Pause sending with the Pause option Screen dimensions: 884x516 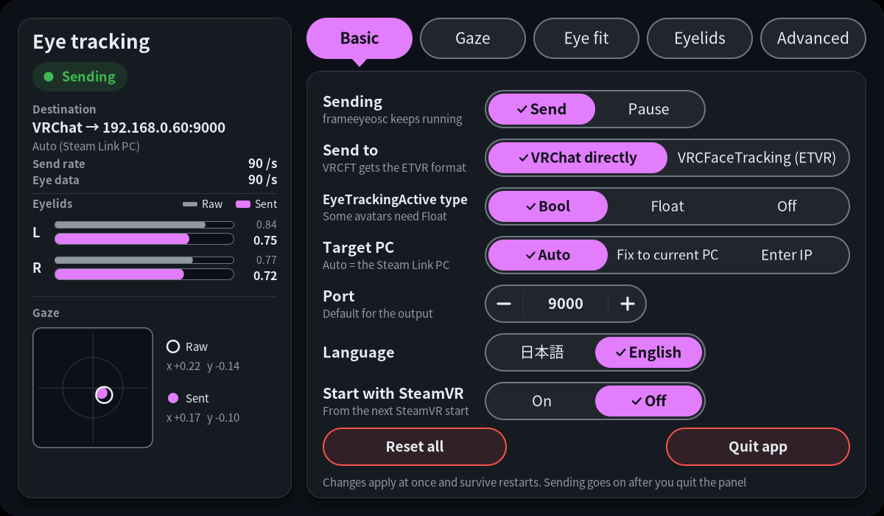coord(648,109)
